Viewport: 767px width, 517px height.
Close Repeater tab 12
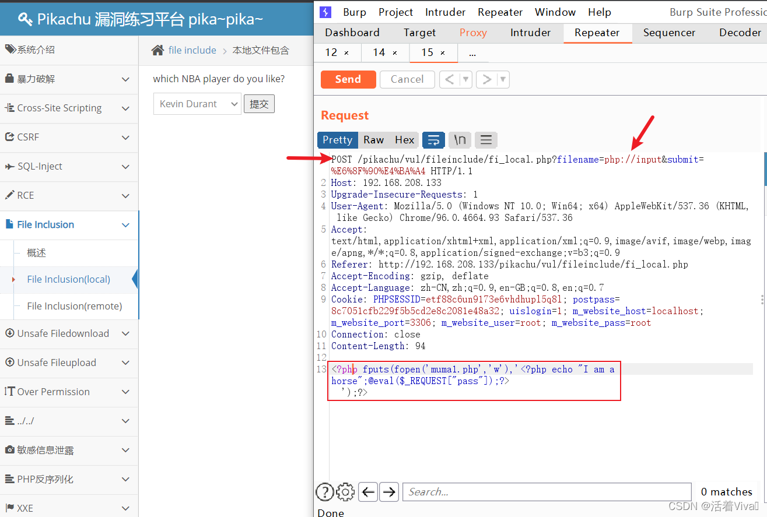(346, 52)
